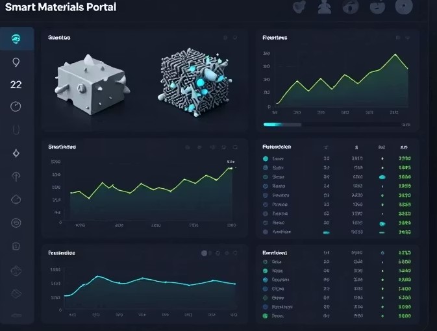Toggle the cyan pill switch in the upper table's third row

pos(382,177)
